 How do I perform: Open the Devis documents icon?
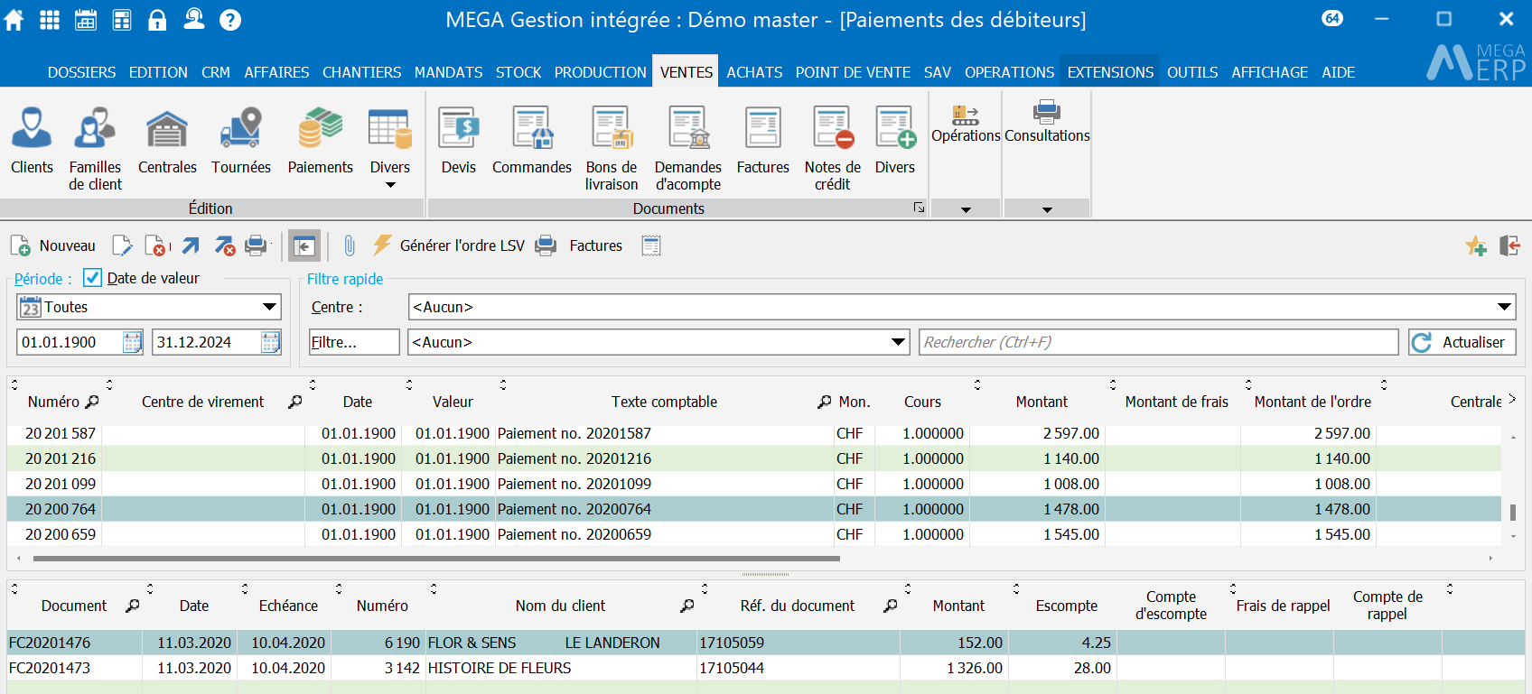[x=459, y=140]
